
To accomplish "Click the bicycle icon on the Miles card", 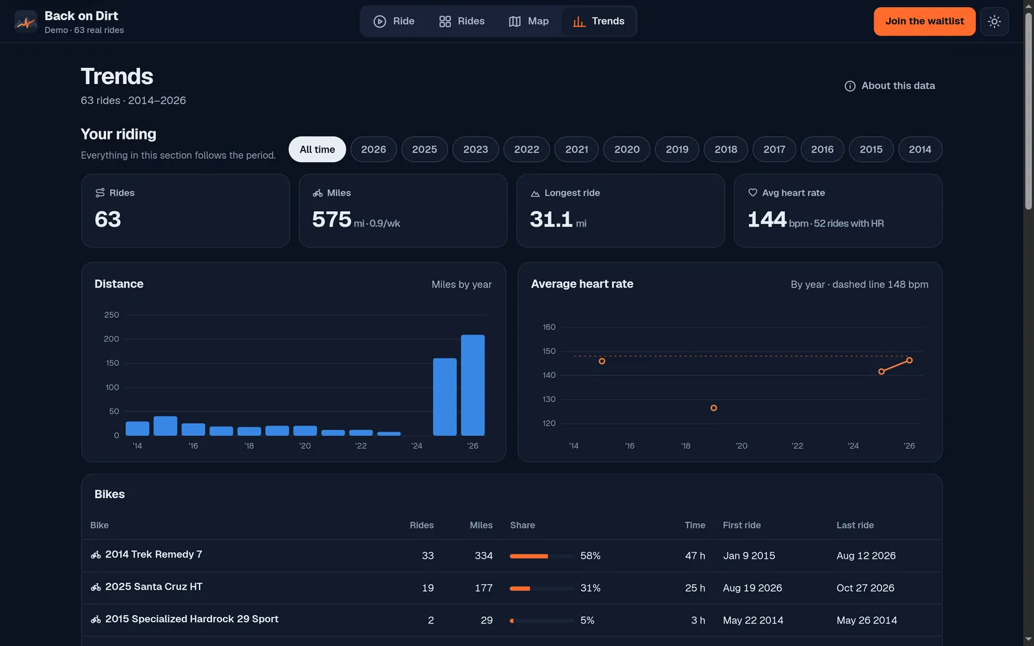I will (317, 193).
